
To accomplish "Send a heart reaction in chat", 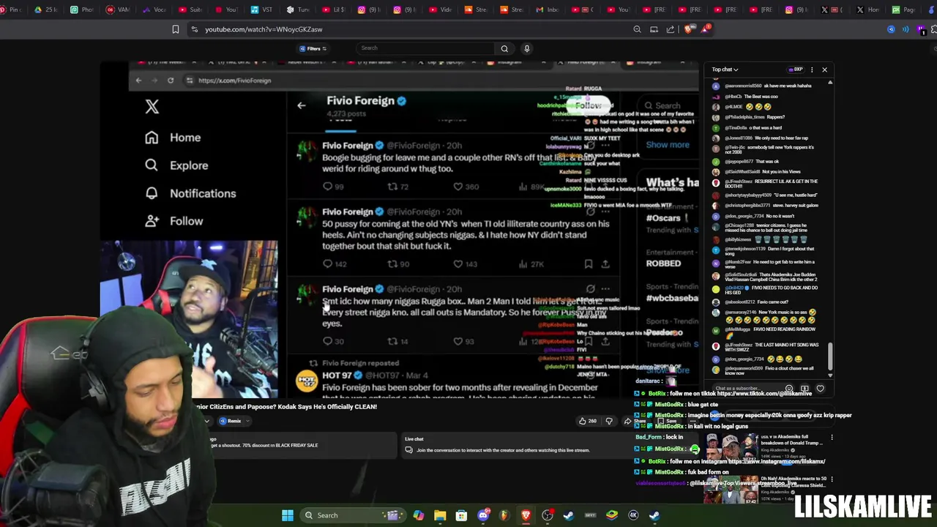I will 821,389.
